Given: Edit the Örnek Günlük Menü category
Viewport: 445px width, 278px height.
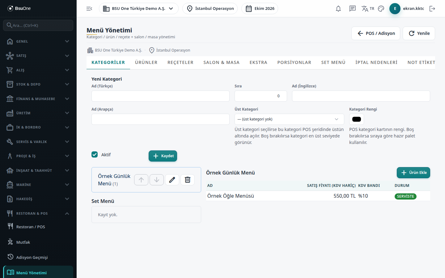Looking at the screenshot, I should coord(172,180).
